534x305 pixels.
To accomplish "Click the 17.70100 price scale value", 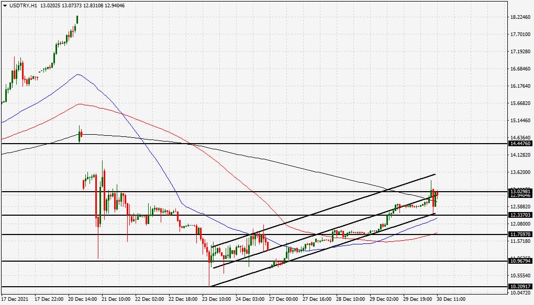I will pos(520,34).
